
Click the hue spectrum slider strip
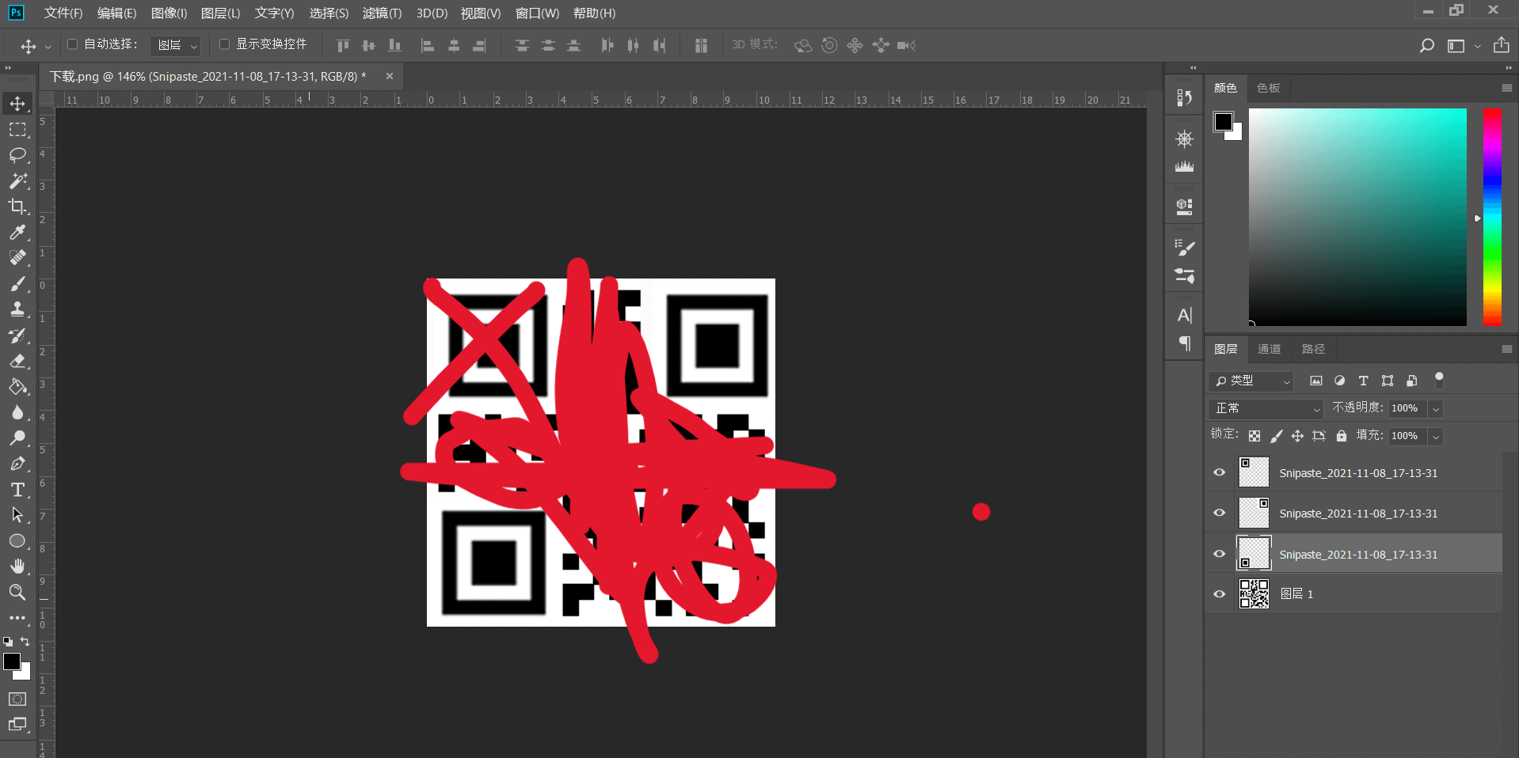tap(1492, 217)
